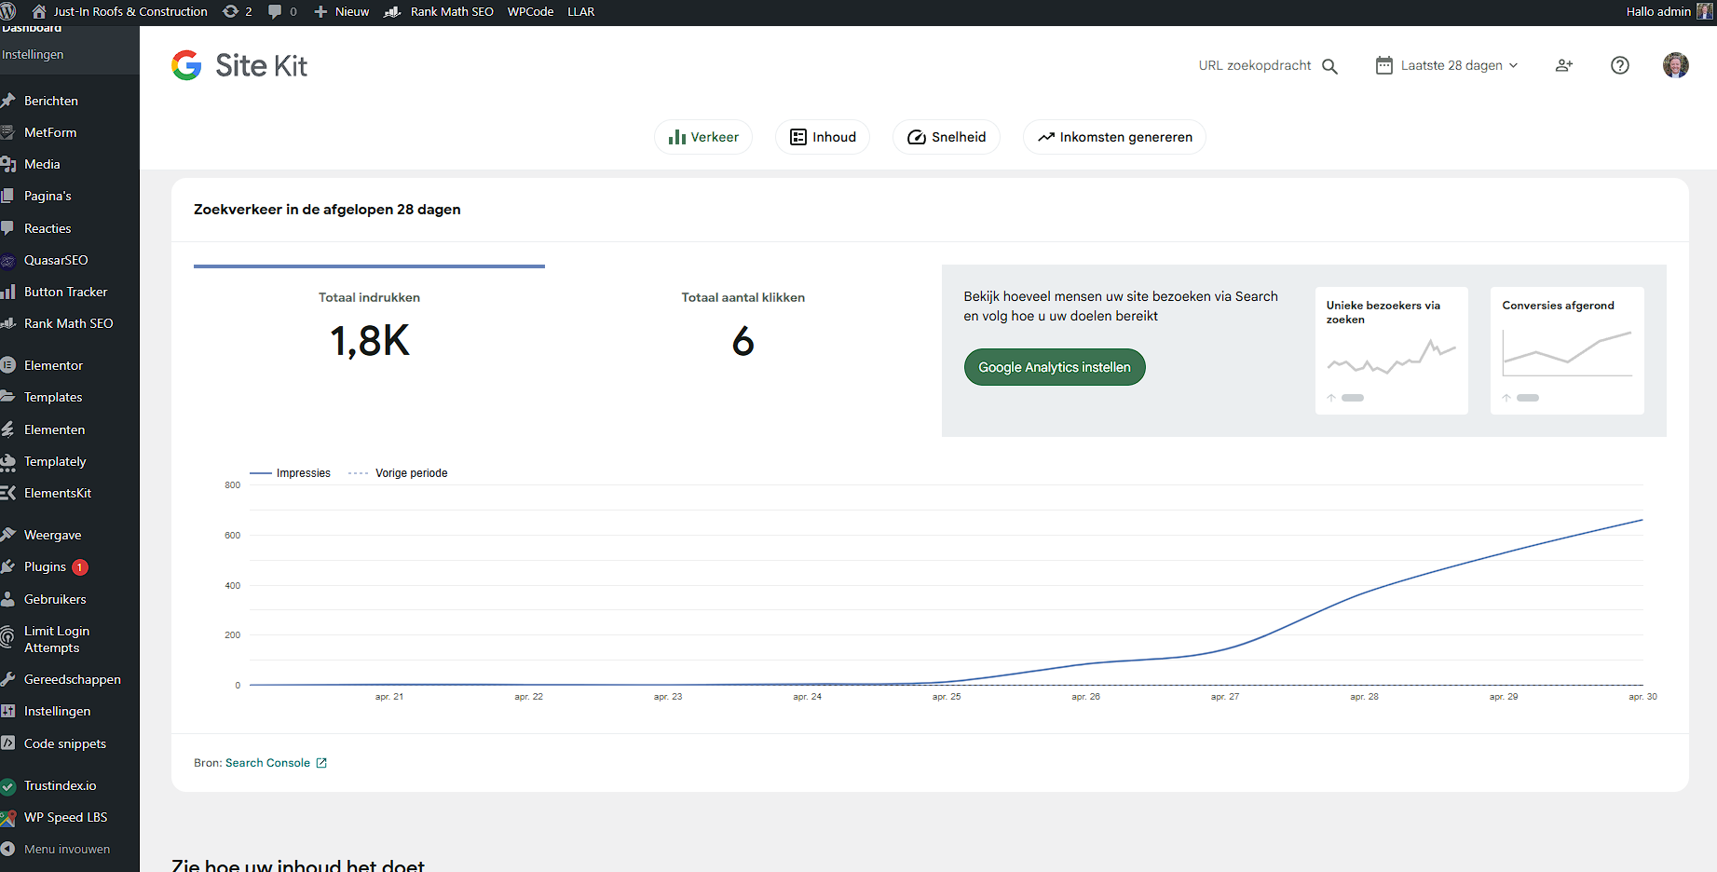Open the URL zoekopdracht search
Screen dimensions: 1717x872
[1268, 65]
